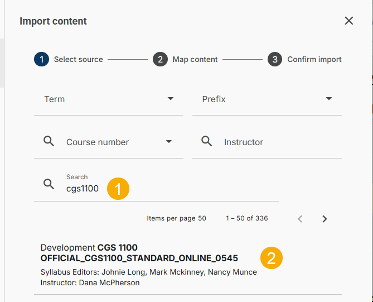Focus the Instructor search field
Screen dimensions: 373x302
click(267, 142)
